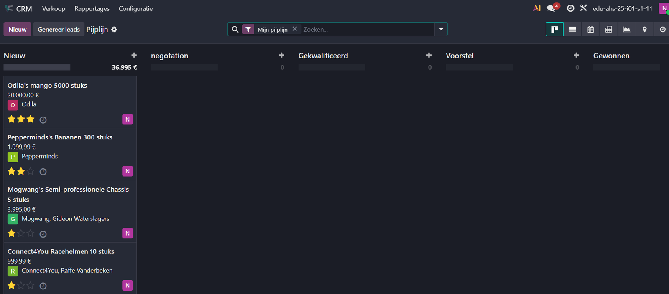Expand the search filter options dropdown
669x294 pixels.
[x=441, y=29]
